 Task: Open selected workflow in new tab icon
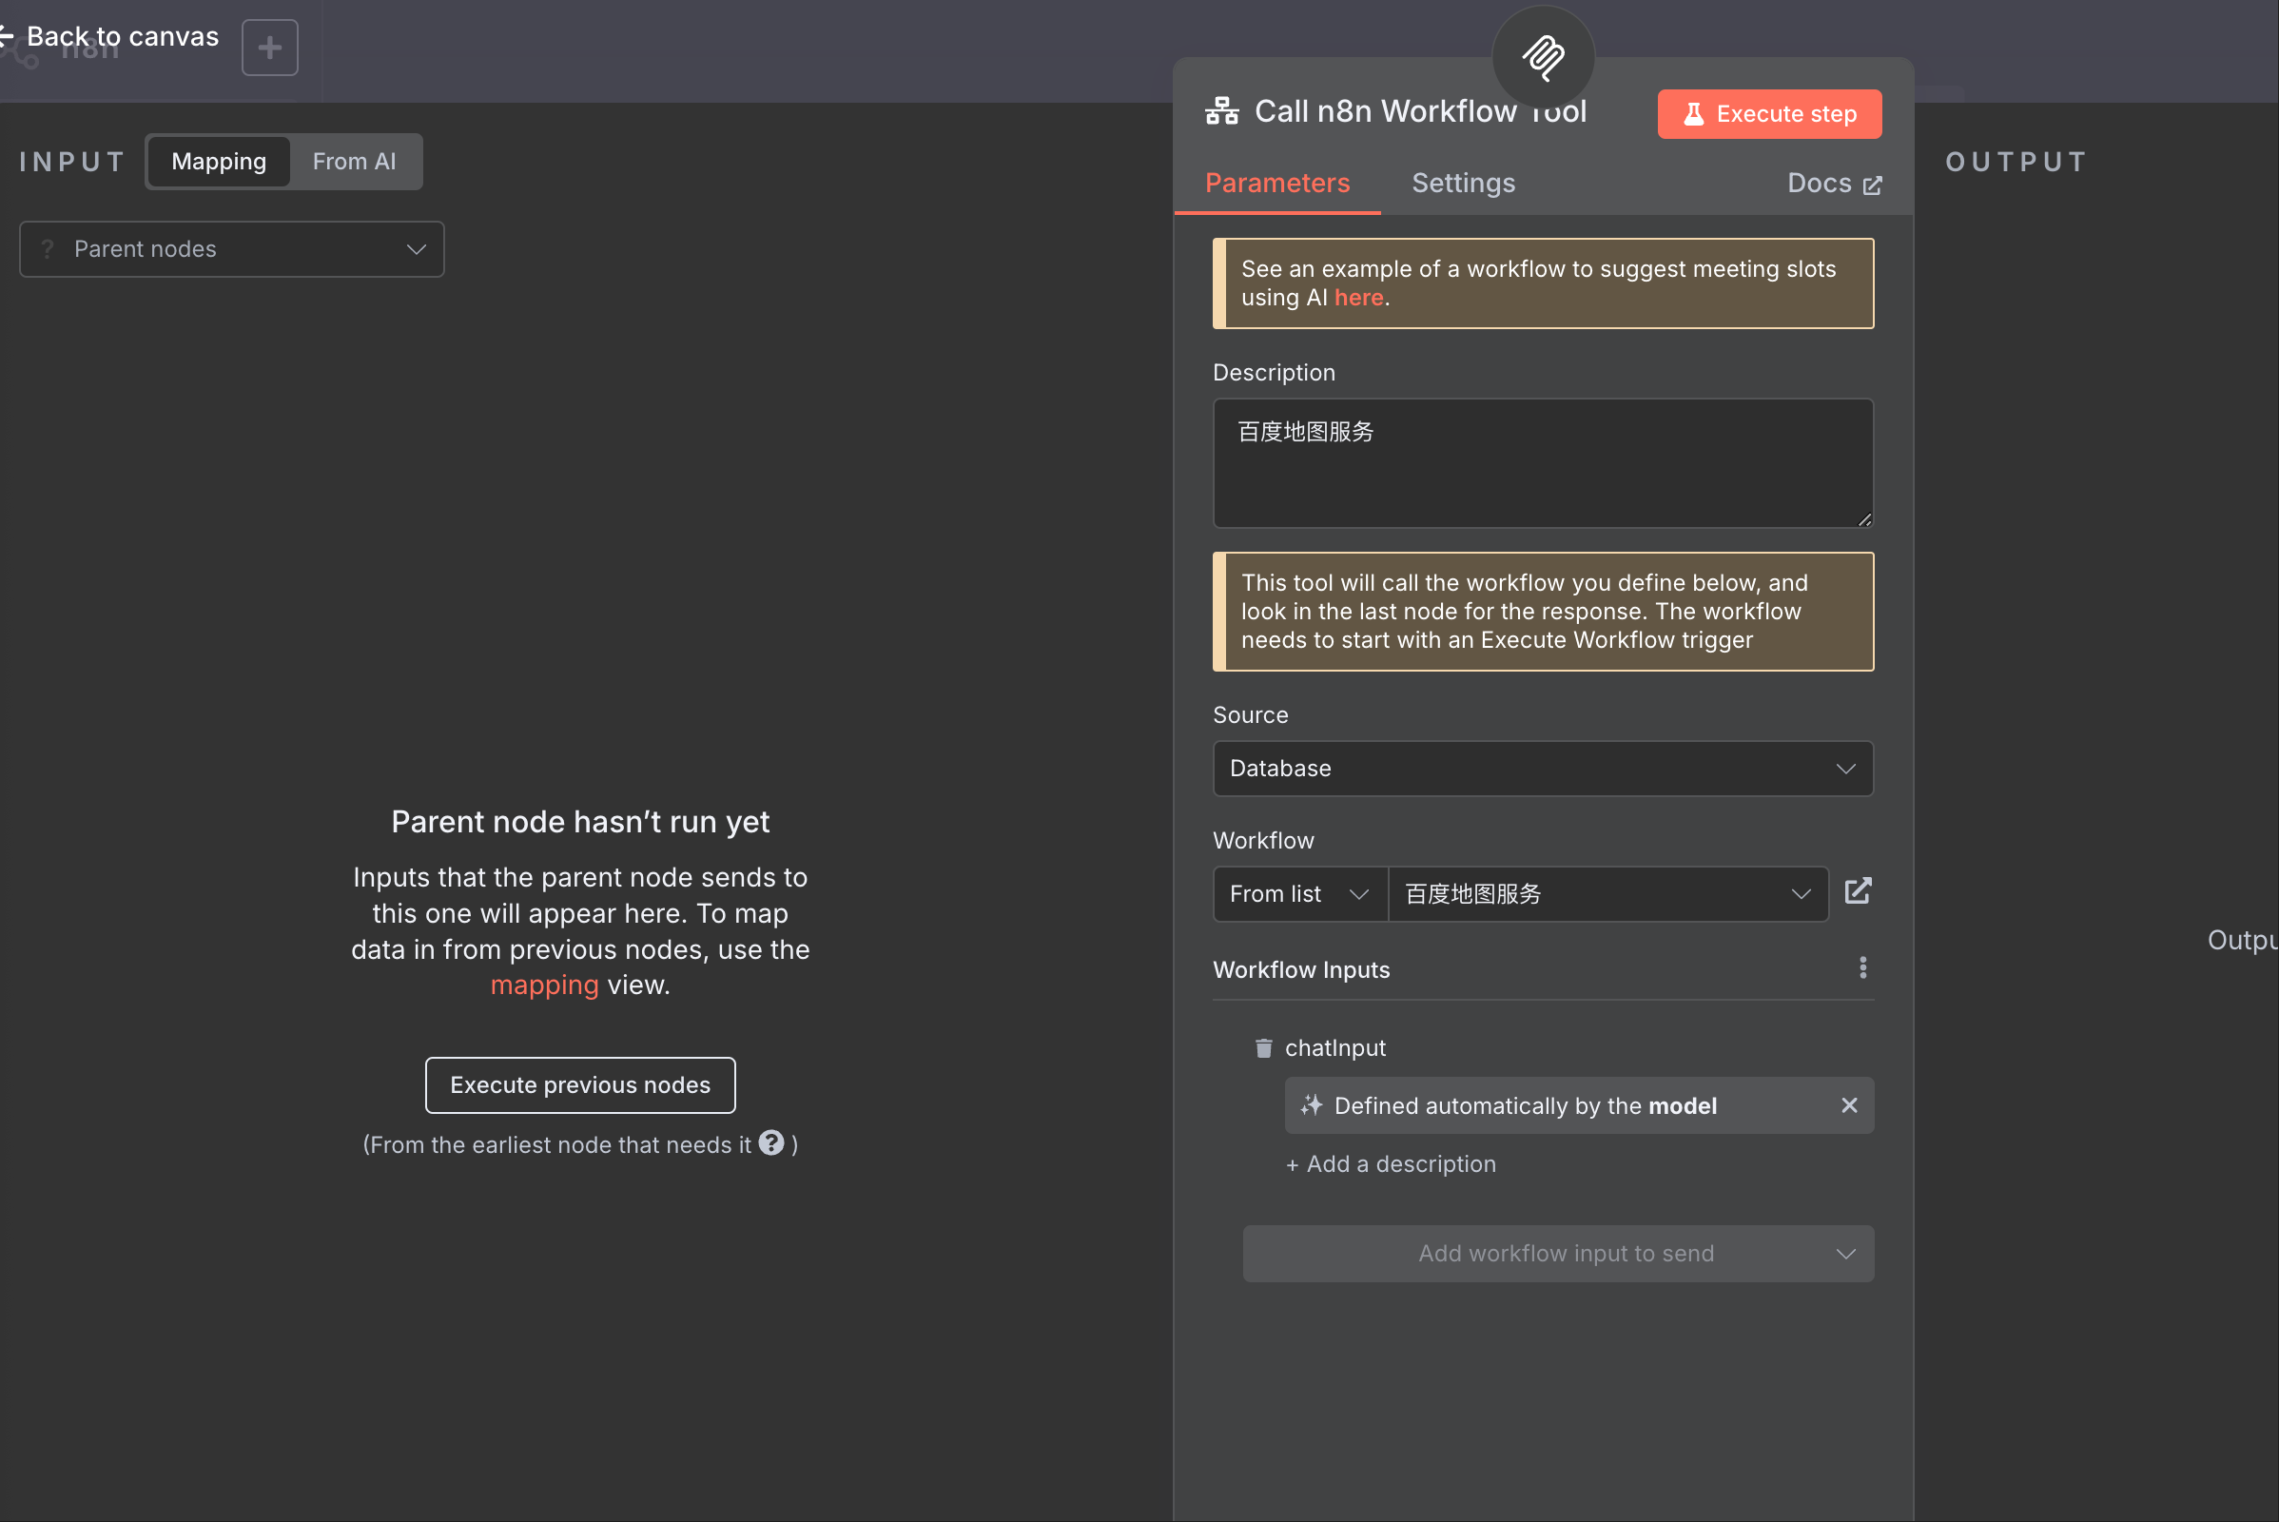point(1857,892)
